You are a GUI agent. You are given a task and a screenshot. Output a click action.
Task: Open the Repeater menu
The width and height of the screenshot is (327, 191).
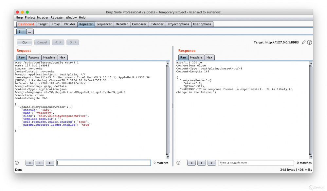pyautogui.click(x=57, y=17)
